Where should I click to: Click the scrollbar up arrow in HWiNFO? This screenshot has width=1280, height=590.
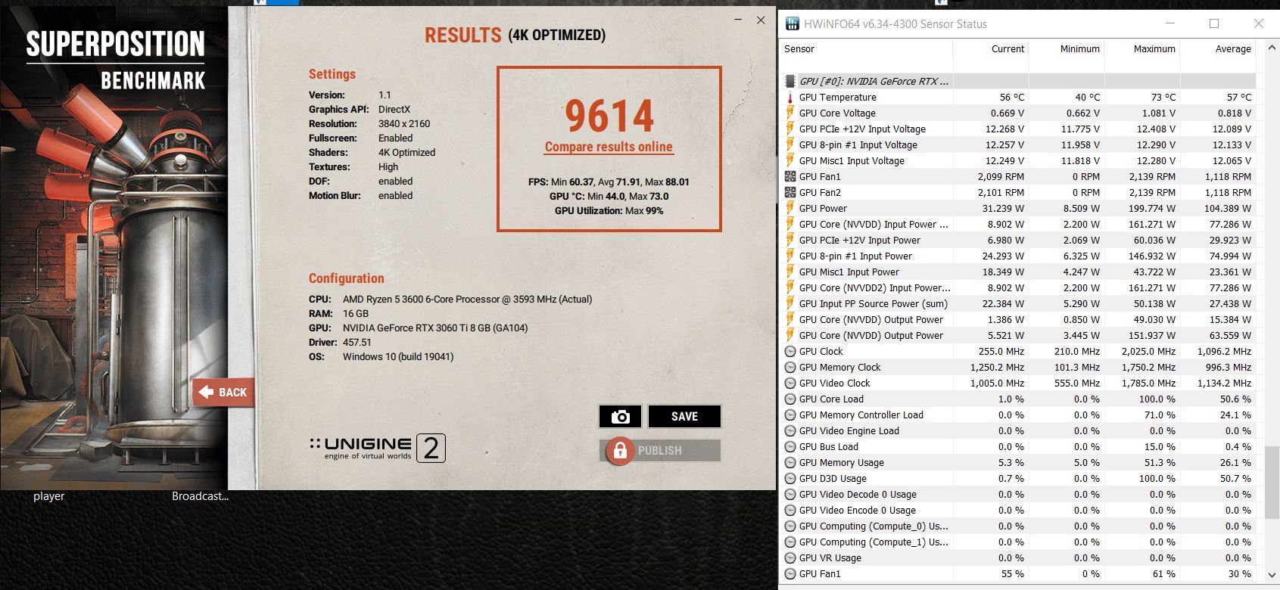coord(1272,46)
